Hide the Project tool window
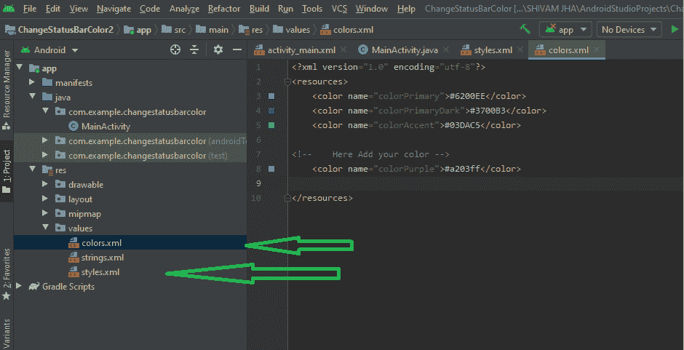The height and width of the screenshot is (350, 684). 236,50
